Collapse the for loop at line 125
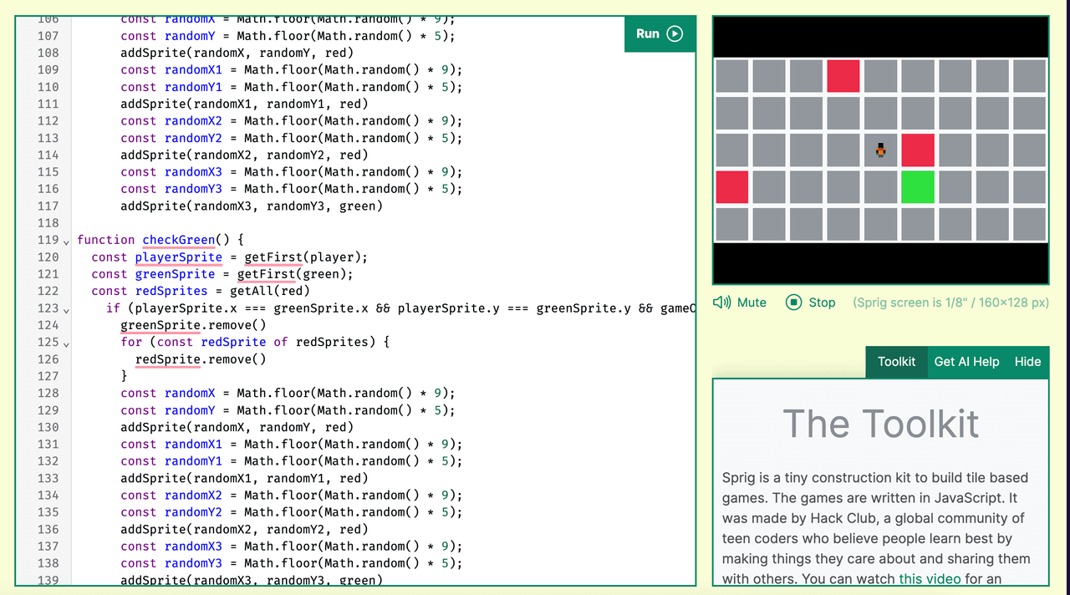 [67, 343]
